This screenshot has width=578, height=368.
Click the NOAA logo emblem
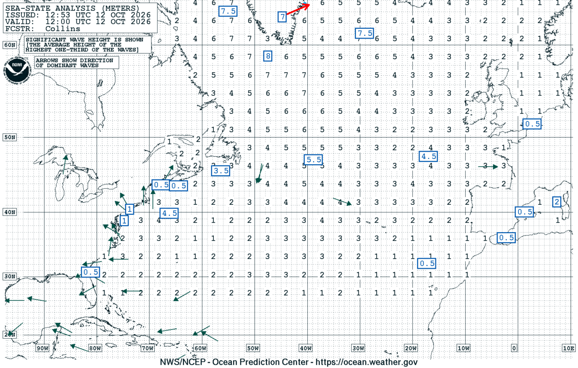[x=18, y=71]
